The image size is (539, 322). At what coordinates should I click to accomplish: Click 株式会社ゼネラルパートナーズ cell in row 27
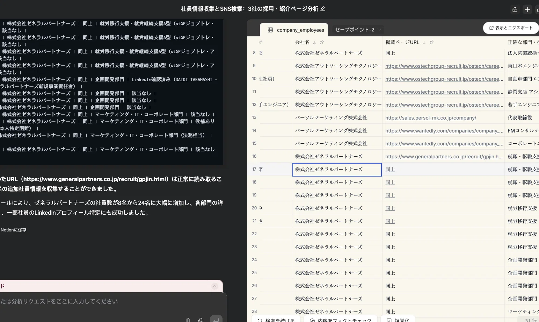tap(337, 299)
